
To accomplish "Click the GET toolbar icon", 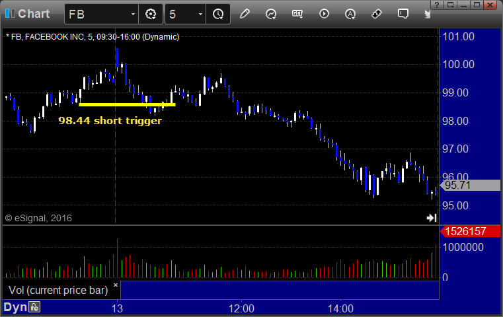I will click(297, 14).
